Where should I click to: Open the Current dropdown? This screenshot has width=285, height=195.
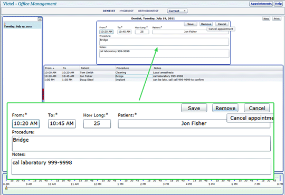click(177, 11)
